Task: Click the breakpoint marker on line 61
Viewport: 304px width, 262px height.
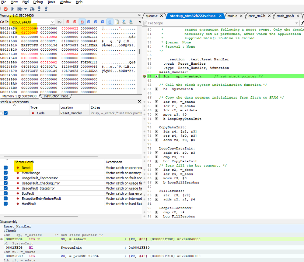Action: click(145, 76)
